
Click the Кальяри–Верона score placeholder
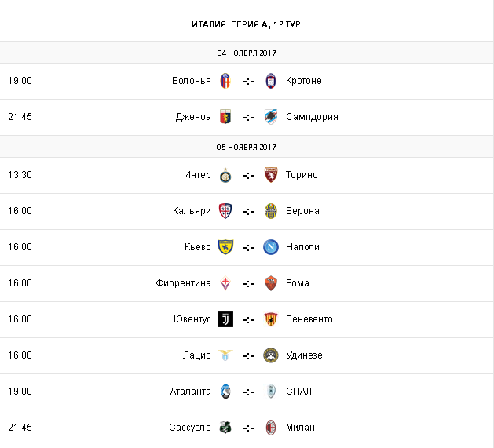coord(248,211)
